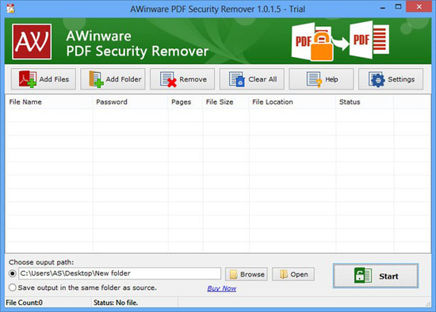Click the app icon in the title bar
Image resolution: width=436 pixels, height=312 pixels.
point(10,9)
